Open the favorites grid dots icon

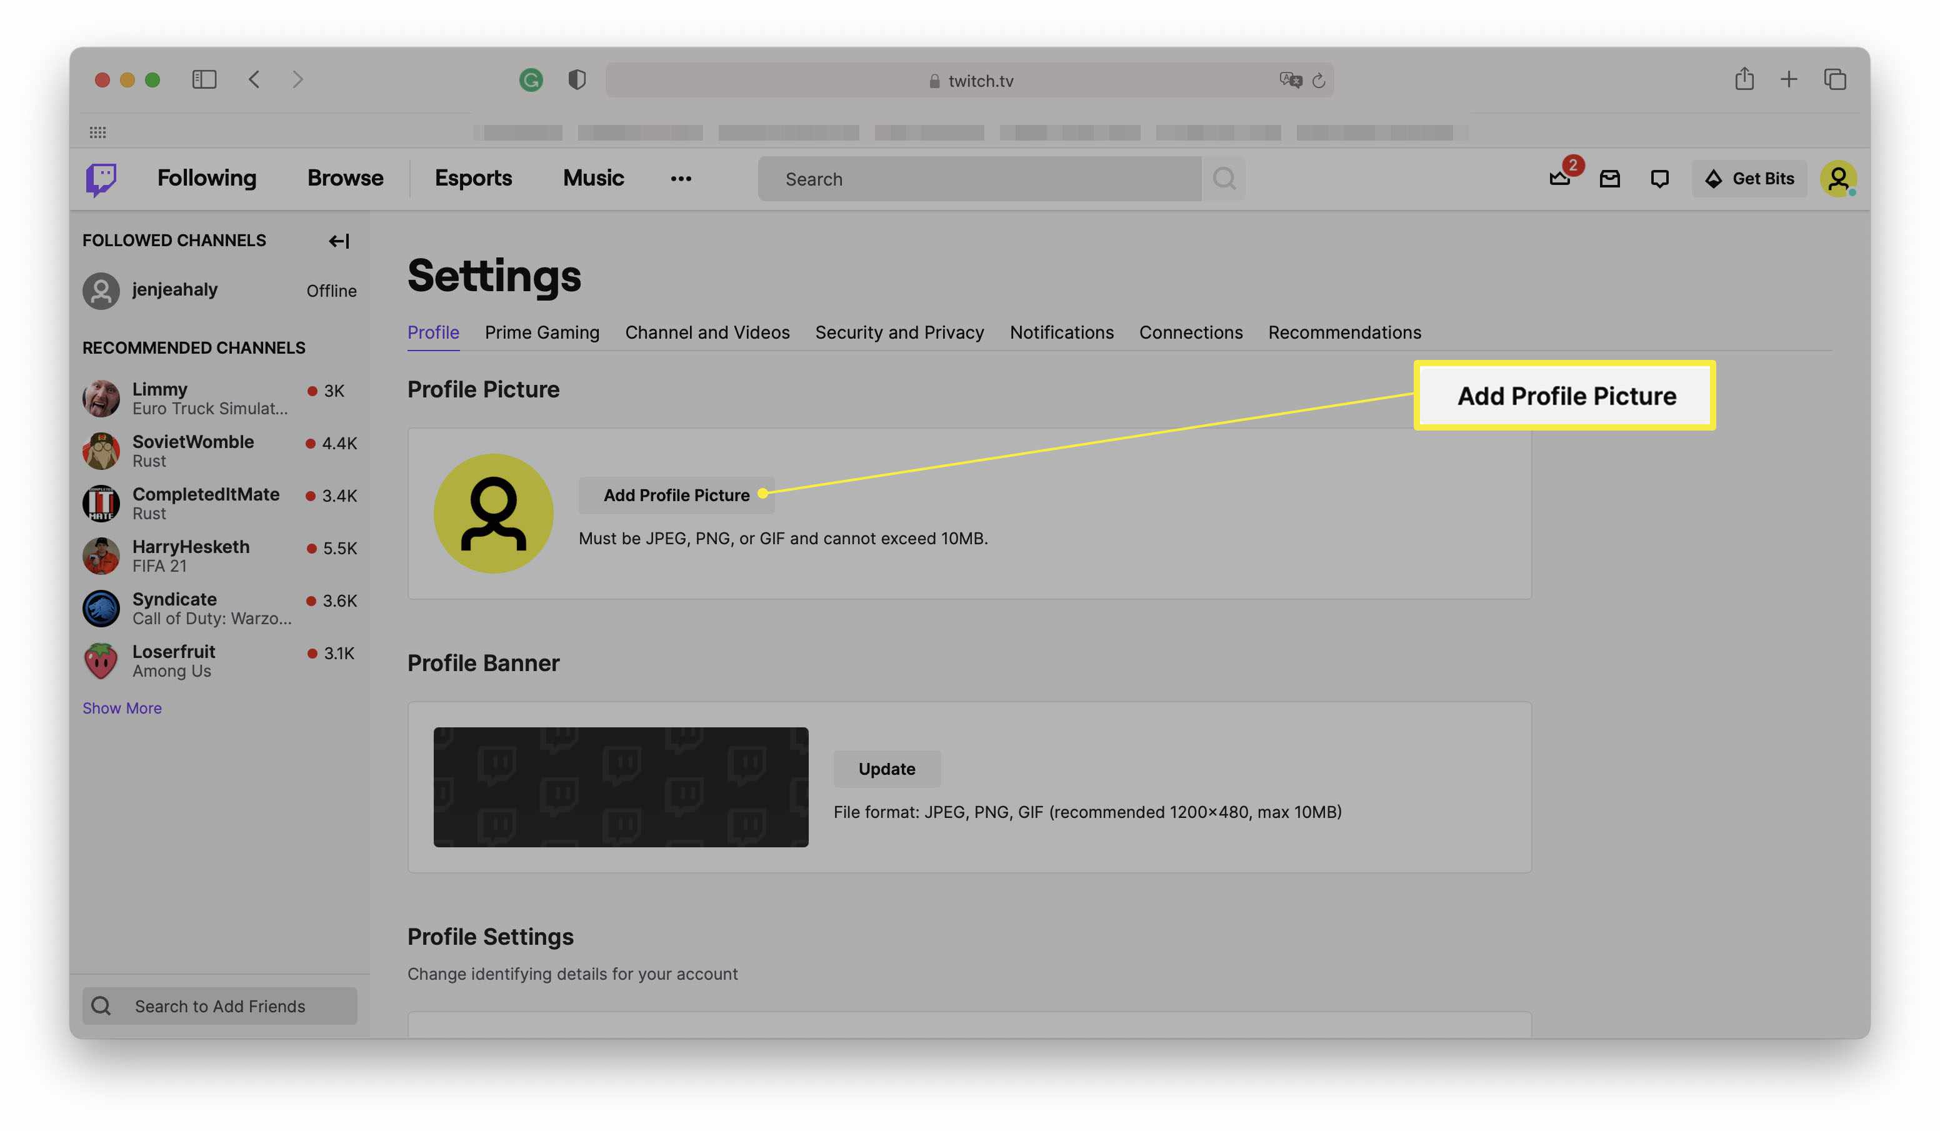[x=97, y=132]
